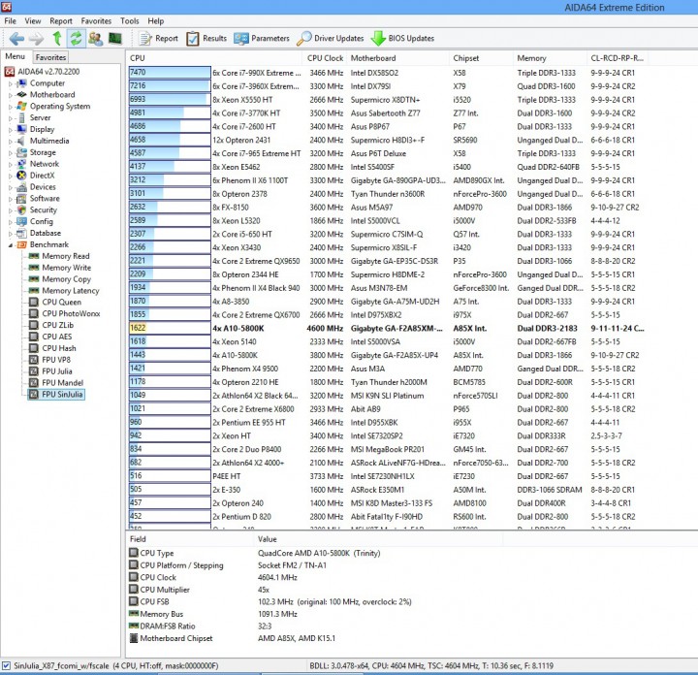Switch to the Menu tab
This screenshot has height=675, width=698.
pos(16,56)
